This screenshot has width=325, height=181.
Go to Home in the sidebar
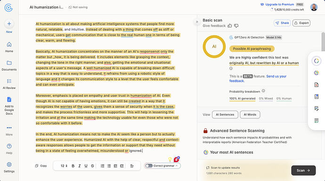pyautogui.click(x=9, y=47)
